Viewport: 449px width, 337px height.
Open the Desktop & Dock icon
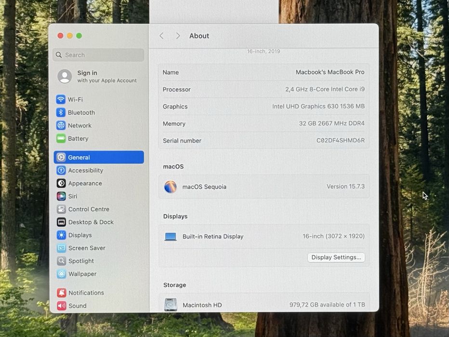pyautogui.click(x=61, y=222)
